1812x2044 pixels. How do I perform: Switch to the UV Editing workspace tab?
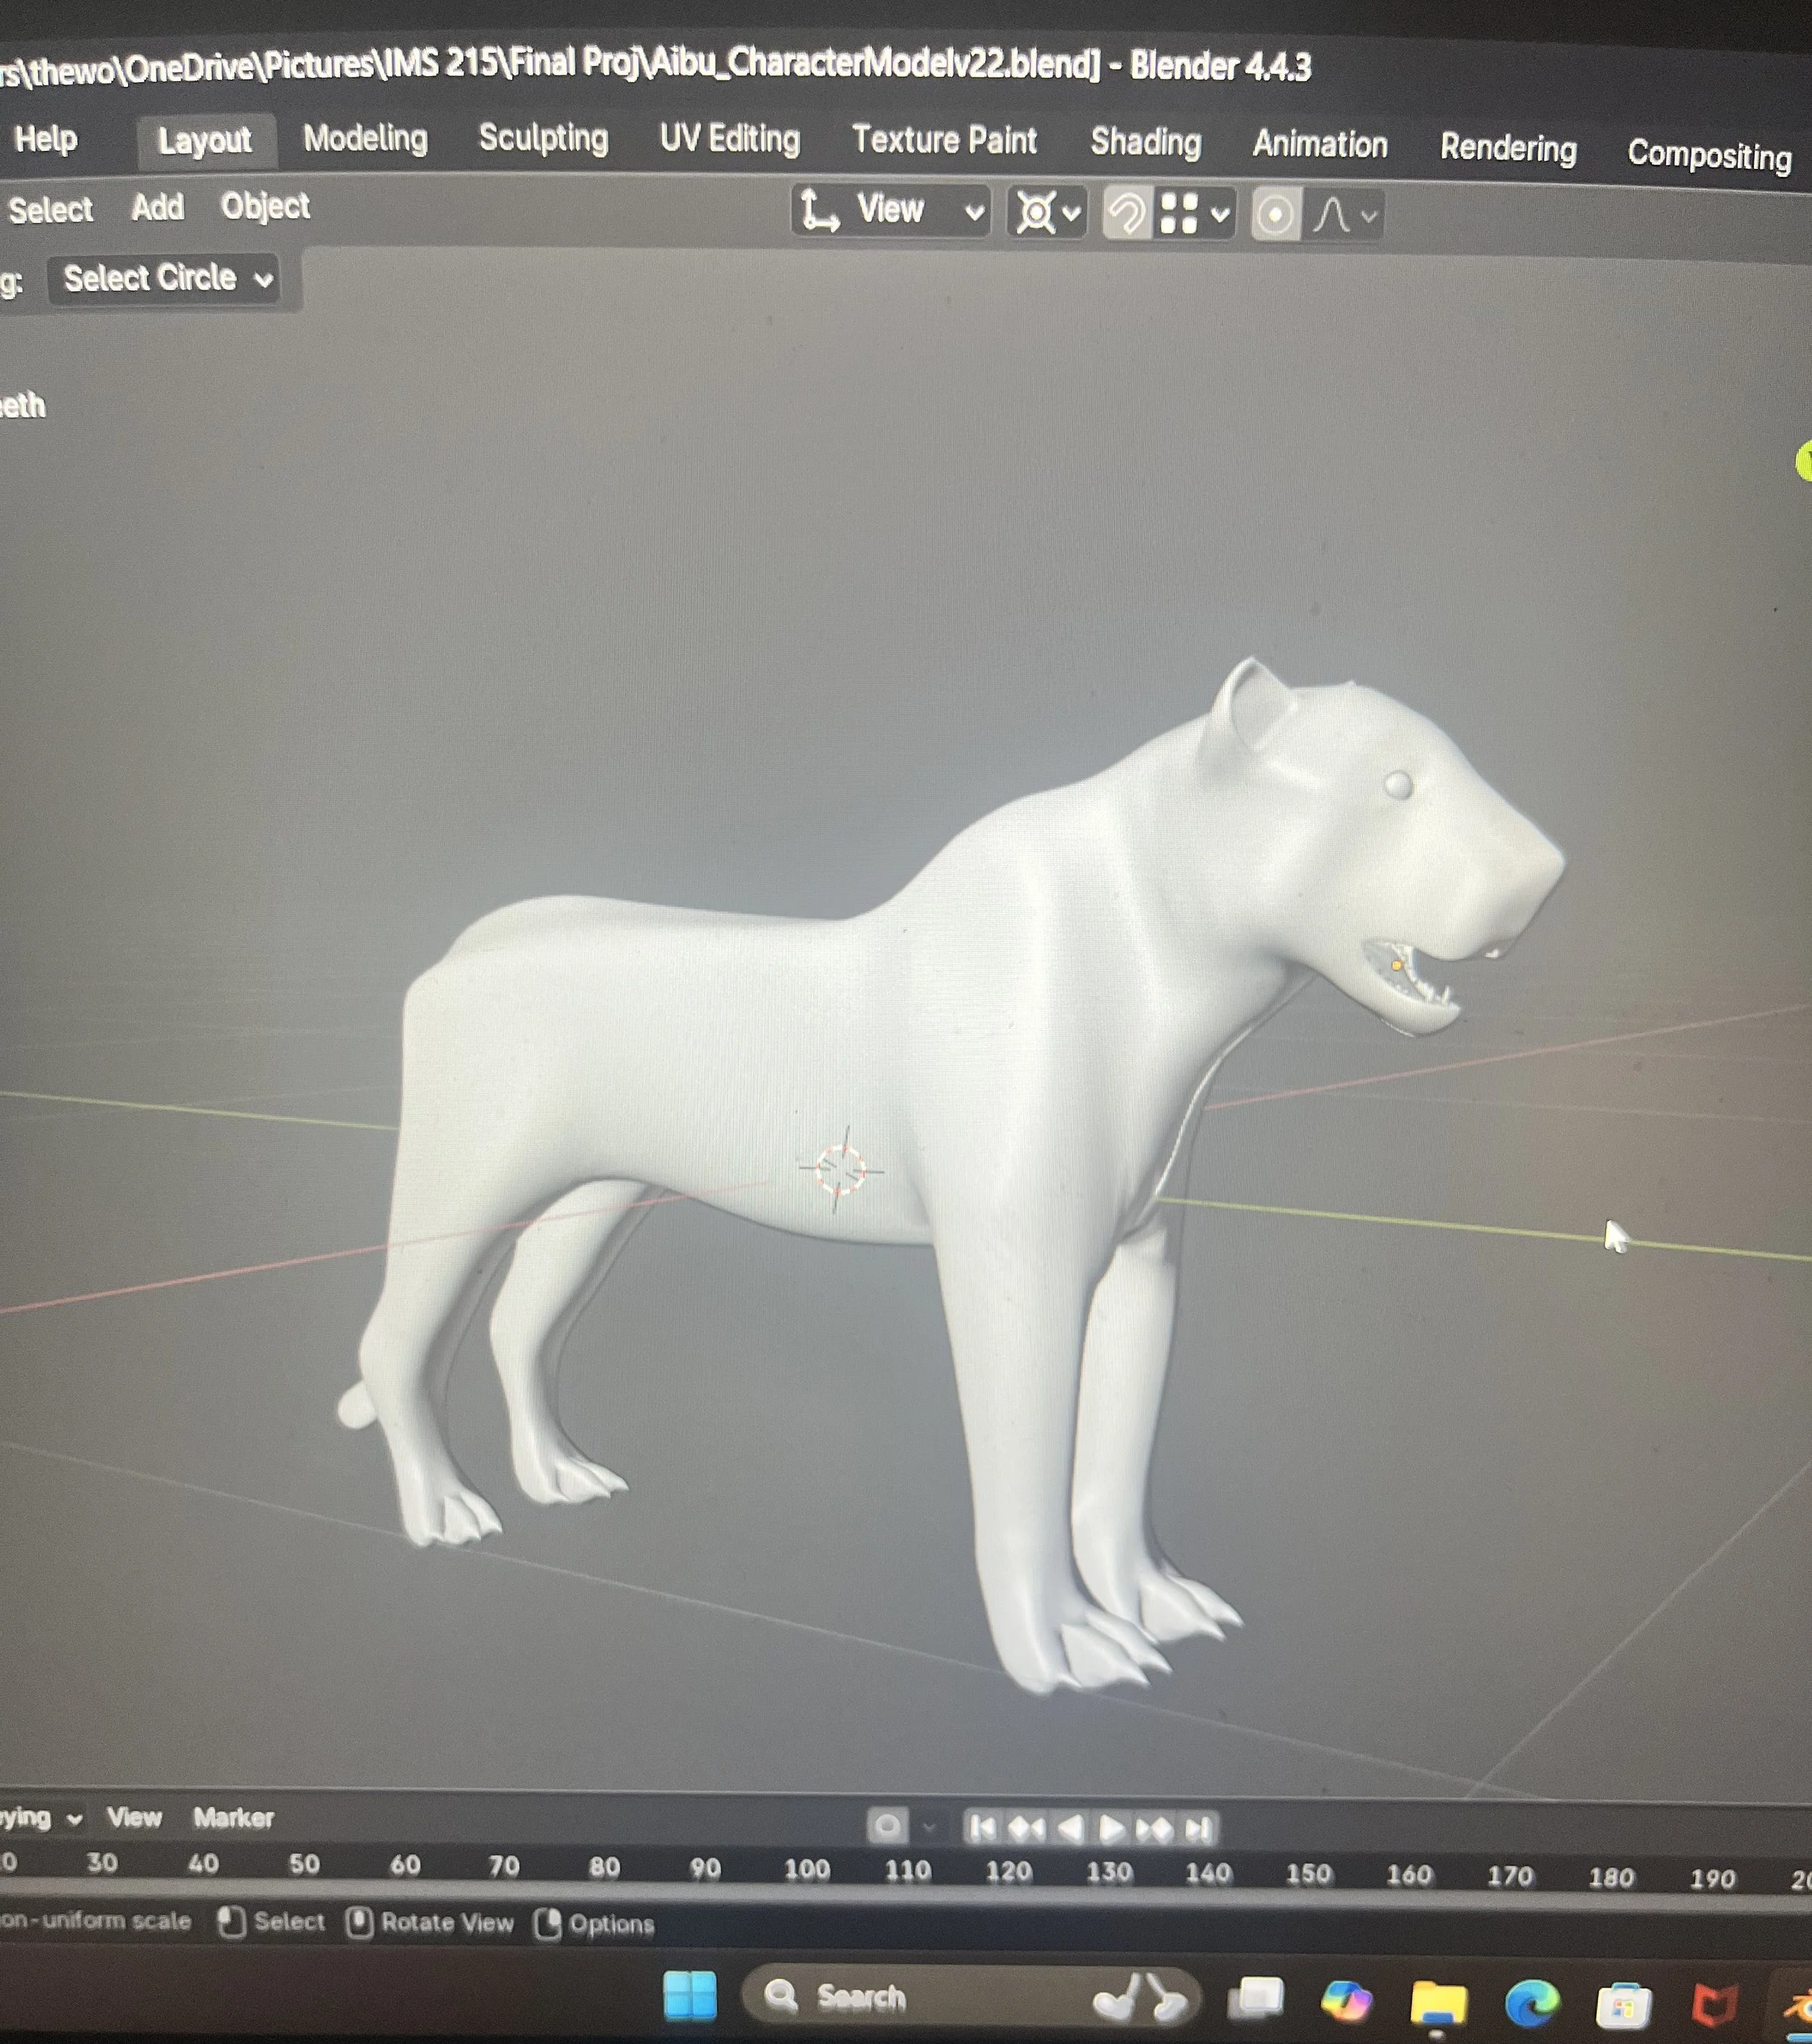pyautogui.click(x=730, y=139)
